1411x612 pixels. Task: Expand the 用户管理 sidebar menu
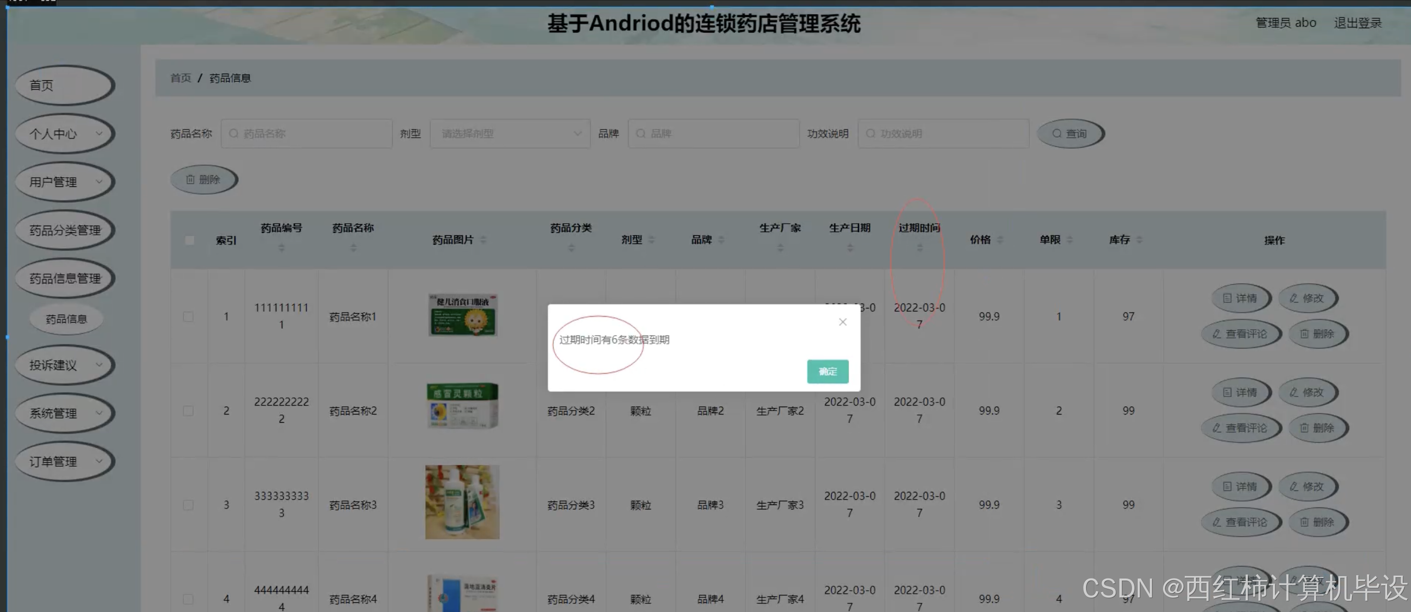(x=64, y=182)
